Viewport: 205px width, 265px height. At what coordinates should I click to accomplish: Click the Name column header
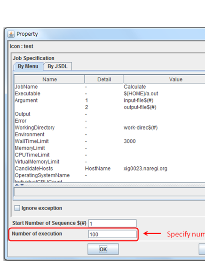coord(49,79)
